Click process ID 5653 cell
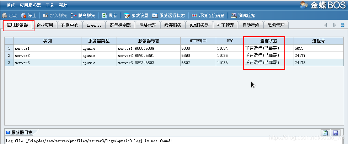Image resolution: width=348 pixels, height=144 pixels. [x=318, y=48]
